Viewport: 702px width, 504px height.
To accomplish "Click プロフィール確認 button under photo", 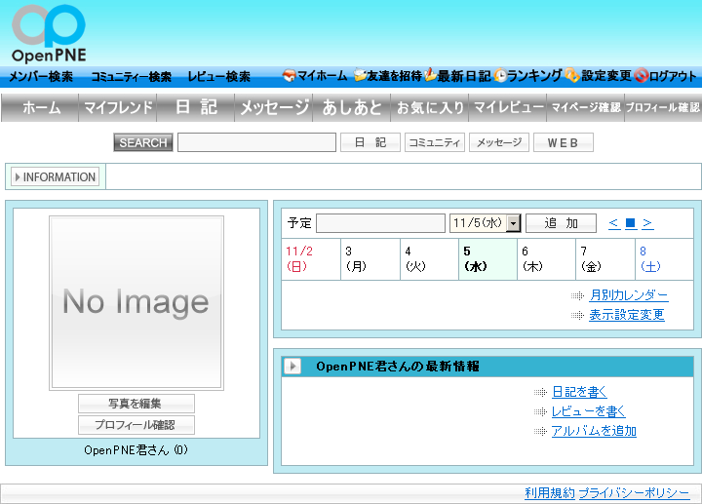I will tap(136, 425).
